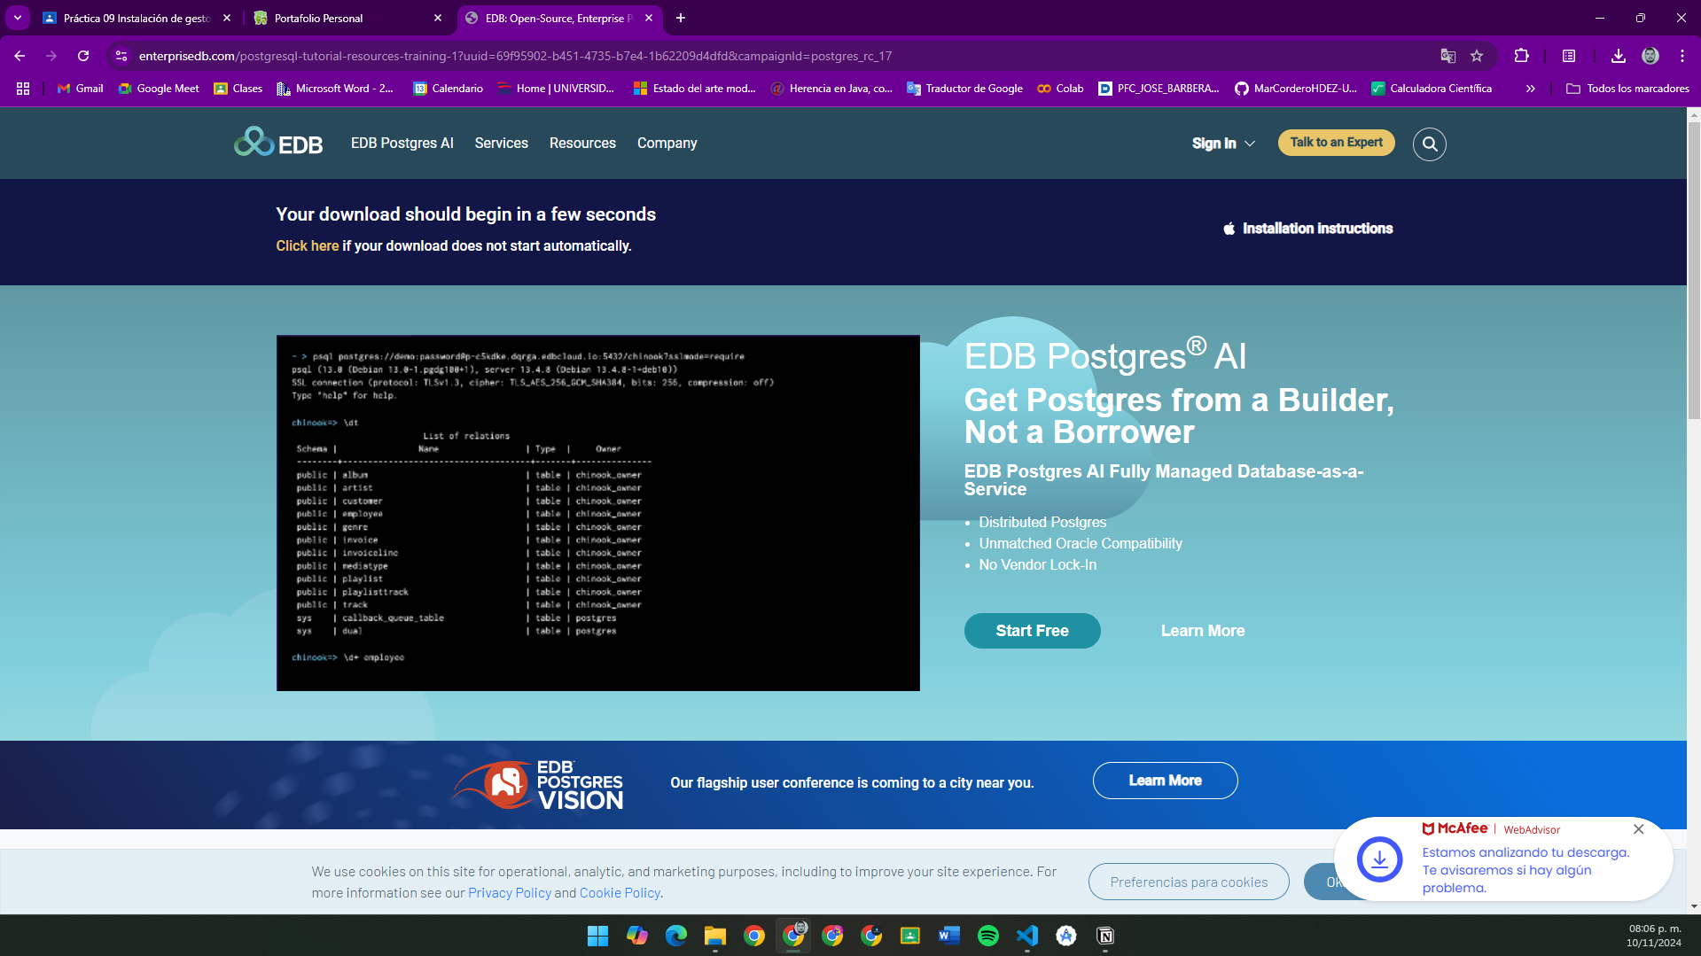This screenshot has height=956, width=1701.
Task: Open the tab search dropdown arrow
Action: point(18,18)
